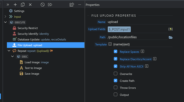Screen dimensions: 184x102
Task: Select File Upload: upload step
Action: coord(46,45)
